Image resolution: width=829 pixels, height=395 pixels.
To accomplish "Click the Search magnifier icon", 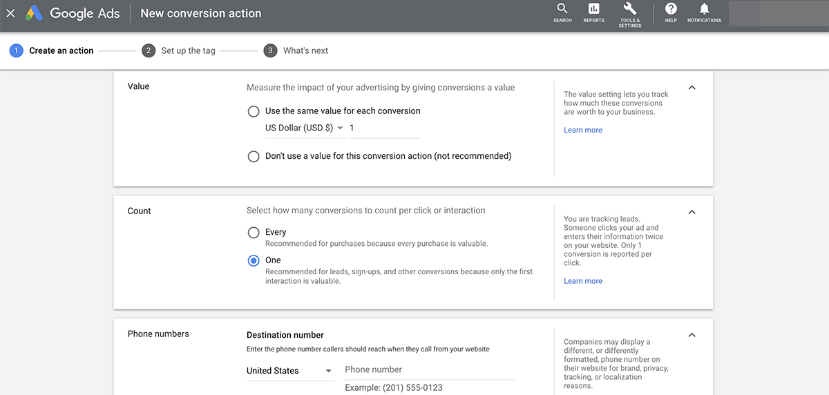I will pos(562,10).
